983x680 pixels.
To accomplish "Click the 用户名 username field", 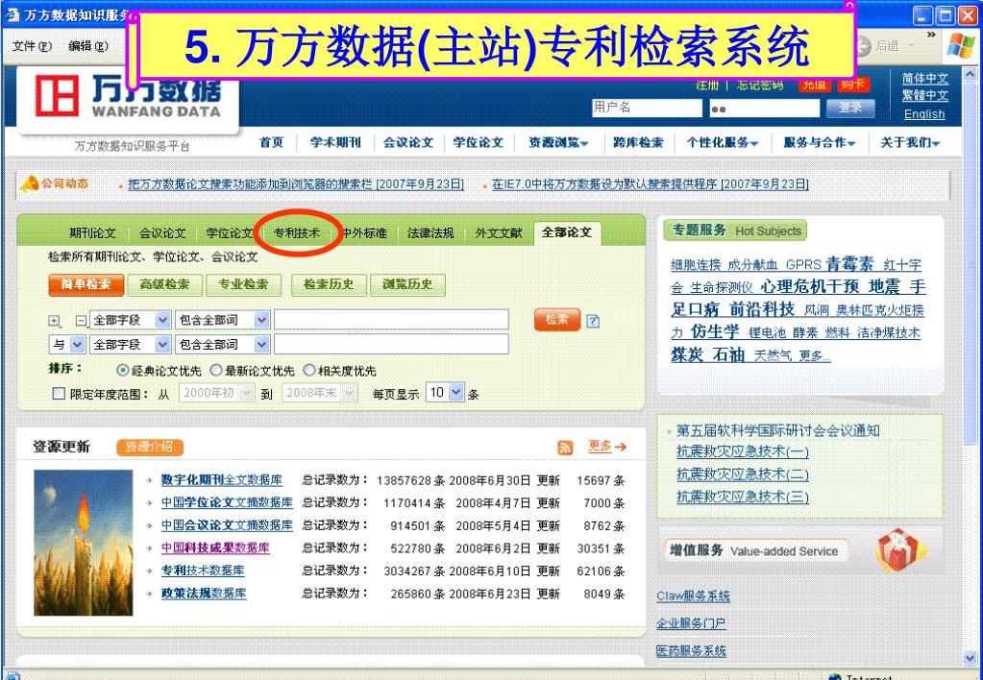I will [647, 108].
